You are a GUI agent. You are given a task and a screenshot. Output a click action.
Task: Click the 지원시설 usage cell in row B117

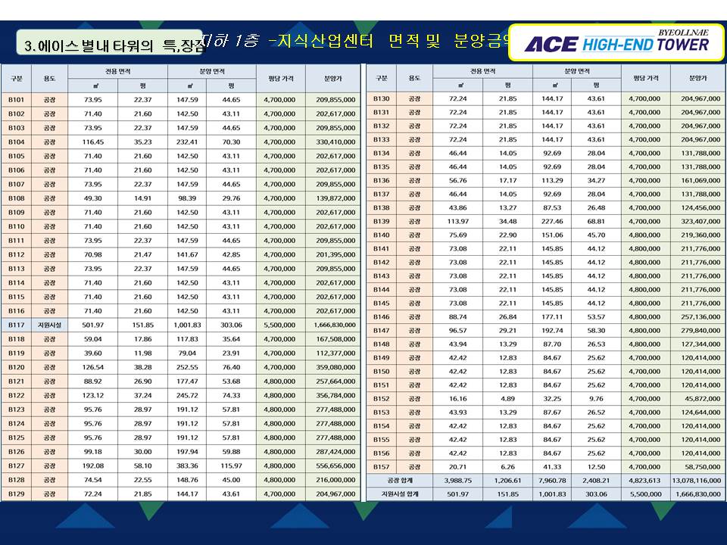[x=50, y=325]
